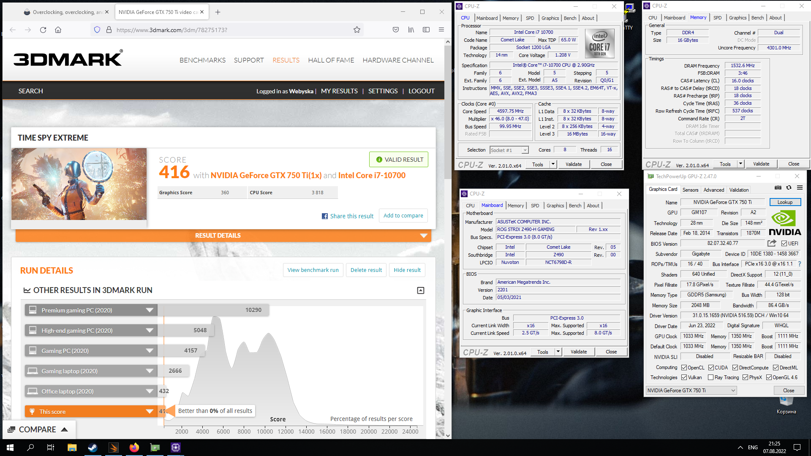Toggle UEFI checkbox in GPU-Z
811x456 pixels.
pos(784,244)
